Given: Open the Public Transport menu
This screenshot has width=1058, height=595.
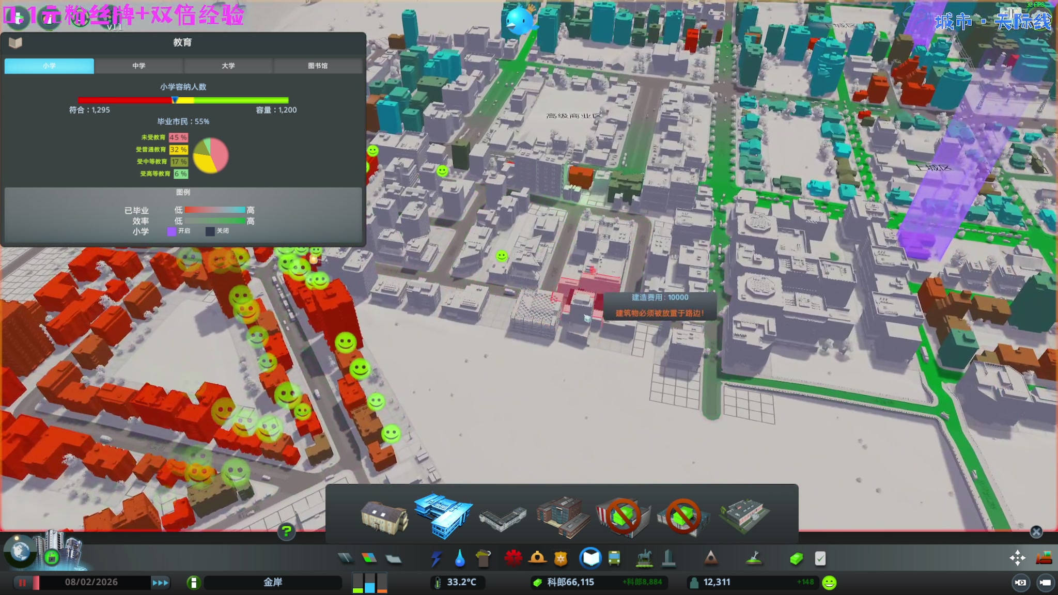Looking at the screenshot, I should pos(614,558).
